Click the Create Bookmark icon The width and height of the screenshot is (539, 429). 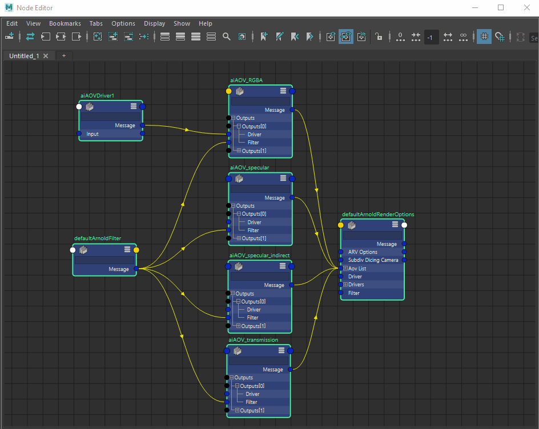264,37
